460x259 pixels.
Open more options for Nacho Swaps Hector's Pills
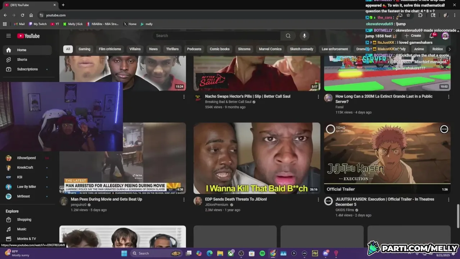click(x=318, y=97)
